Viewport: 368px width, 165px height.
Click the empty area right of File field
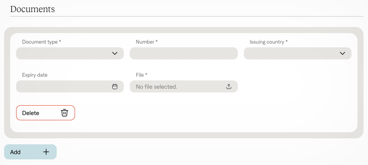[x=297, y=86]
